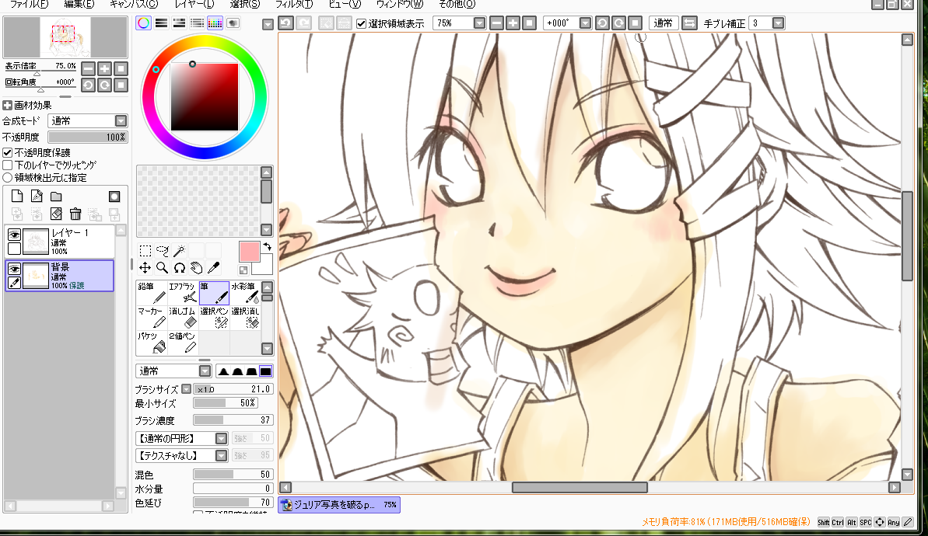Create a new folder in layer panel

(x=56, y=197)
